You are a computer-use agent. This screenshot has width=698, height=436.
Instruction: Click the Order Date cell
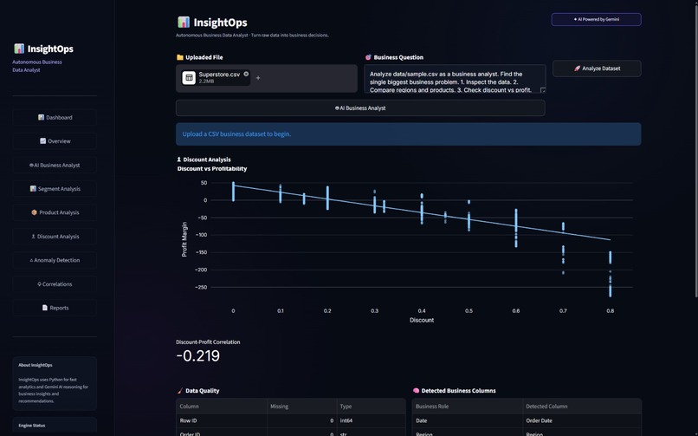pos(582,421)
